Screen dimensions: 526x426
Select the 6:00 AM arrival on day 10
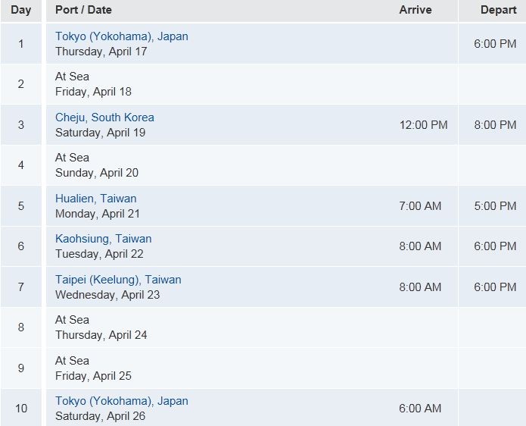[420, 409]
